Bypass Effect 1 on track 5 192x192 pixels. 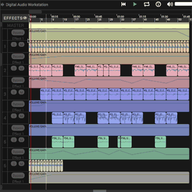point(18,152)
